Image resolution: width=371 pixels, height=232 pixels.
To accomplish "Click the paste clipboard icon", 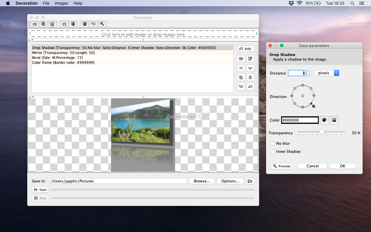I will [250, 77].
